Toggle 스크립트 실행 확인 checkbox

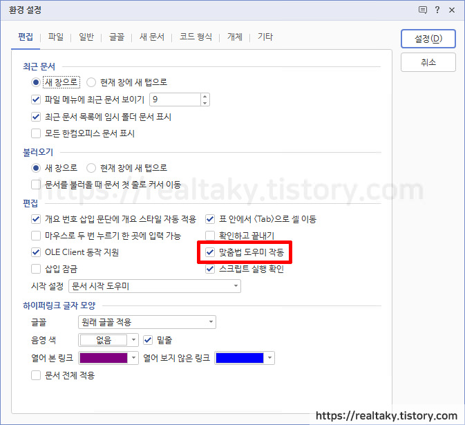[x=210, y=269]
